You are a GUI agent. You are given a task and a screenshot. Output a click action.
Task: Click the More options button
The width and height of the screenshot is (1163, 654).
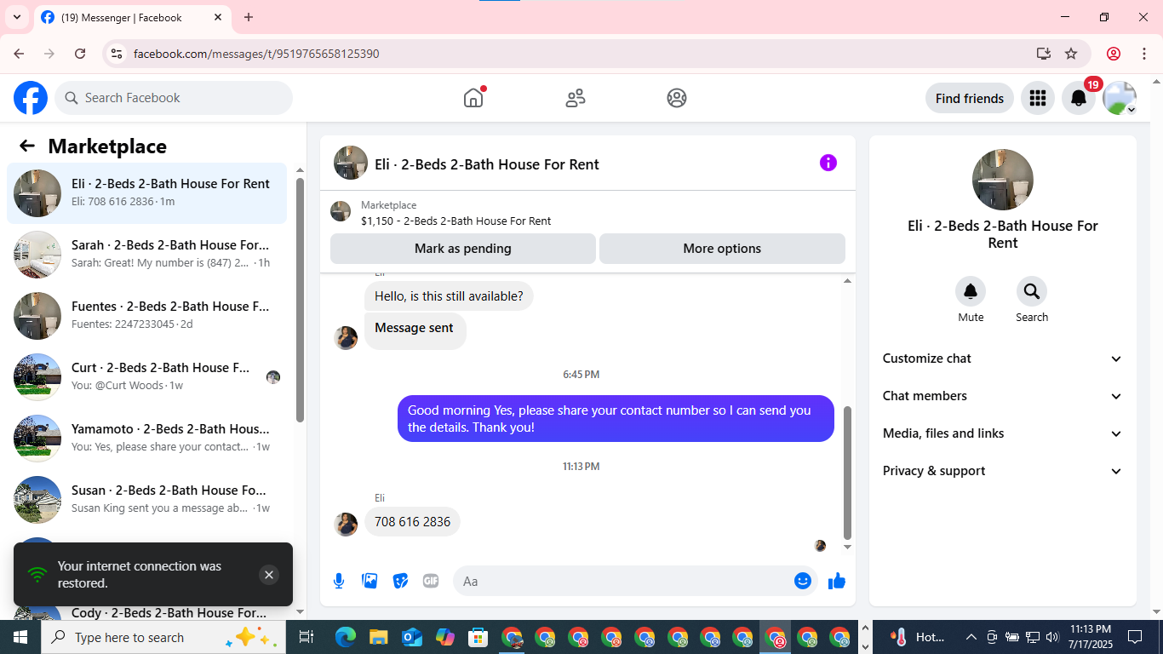722,249
